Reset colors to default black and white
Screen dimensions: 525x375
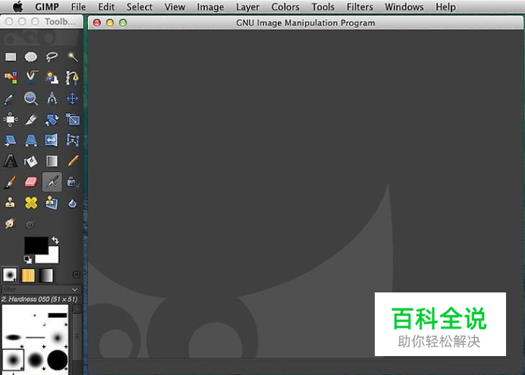[x=28, y=259]
